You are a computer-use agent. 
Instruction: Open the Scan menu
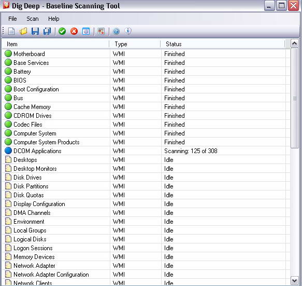(x=33, y=19)
